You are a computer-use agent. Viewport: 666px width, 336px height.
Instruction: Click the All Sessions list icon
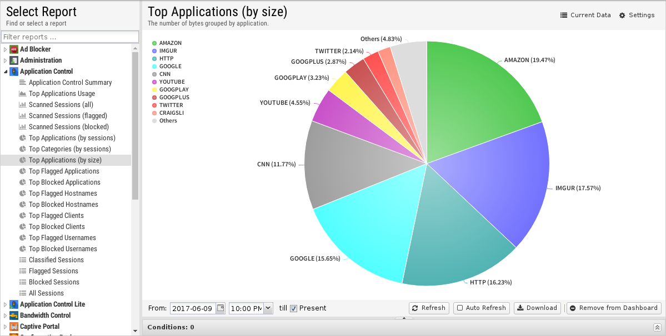click(x=23, y=293)
